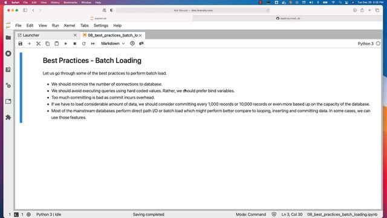
Task: Open a new Safari tab with plus
Action: (x=369, y=10)
